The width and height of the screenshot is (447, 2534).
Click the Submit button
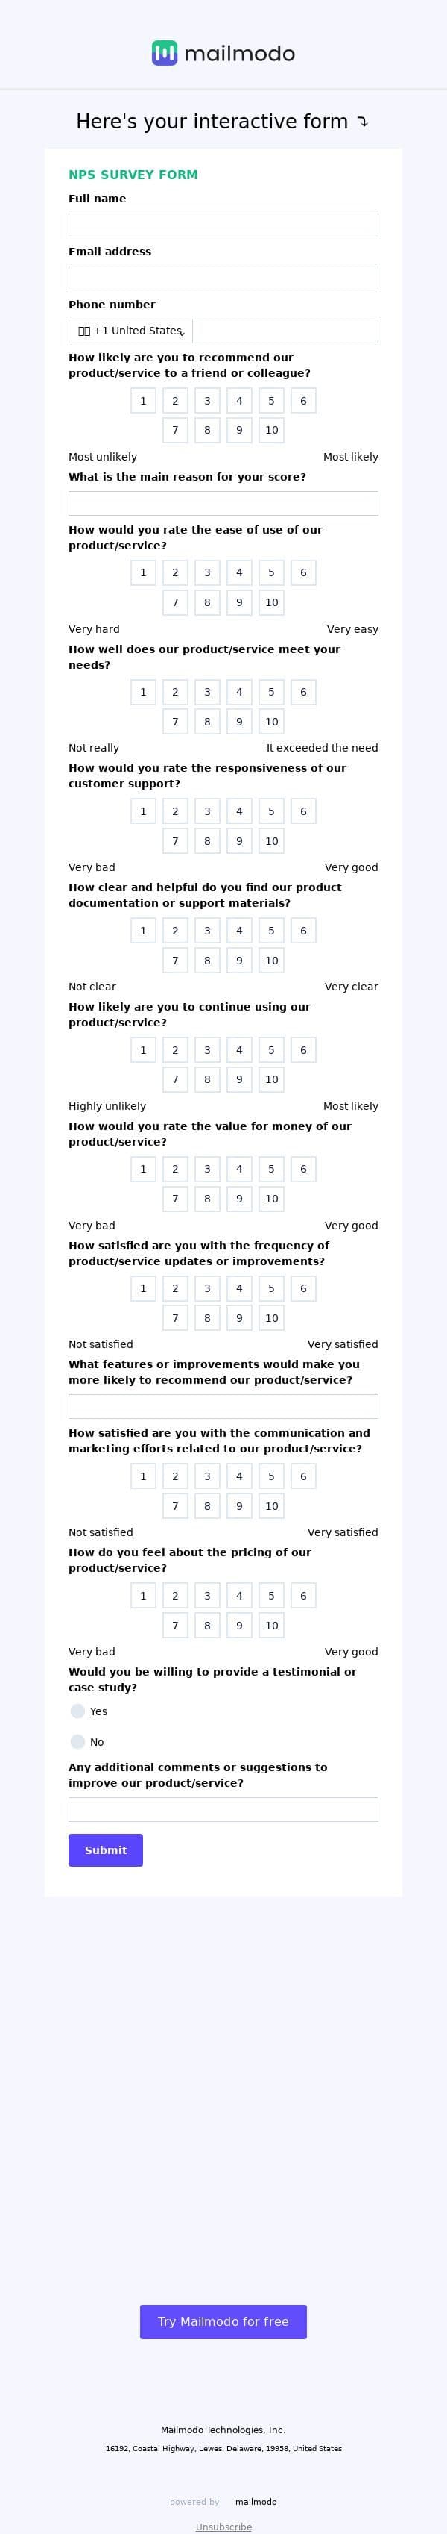(x=105, y=1850)
